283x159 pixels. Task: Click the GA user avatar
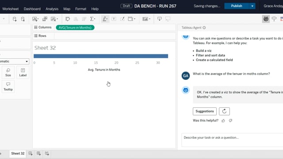[x=186, y=76]
